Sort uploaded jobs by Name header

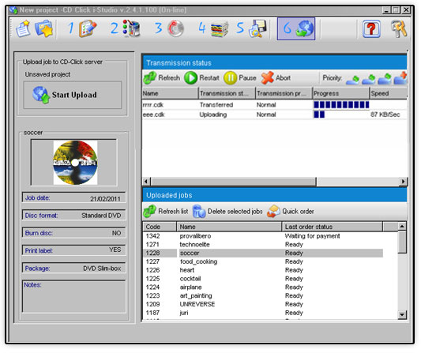[x=229, y=227]
